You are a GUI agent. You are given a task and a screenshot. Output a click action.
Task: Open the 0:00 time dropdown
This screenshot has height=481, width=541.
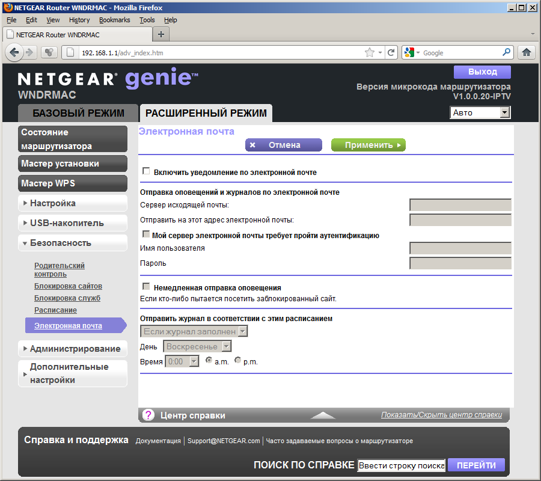coord(182,361)
